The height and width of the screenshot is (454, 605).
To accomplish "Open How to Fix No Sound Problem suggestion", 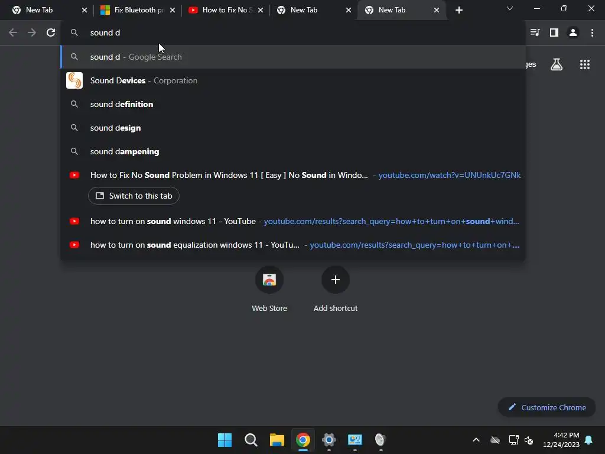I will click(x=293, y=175).
